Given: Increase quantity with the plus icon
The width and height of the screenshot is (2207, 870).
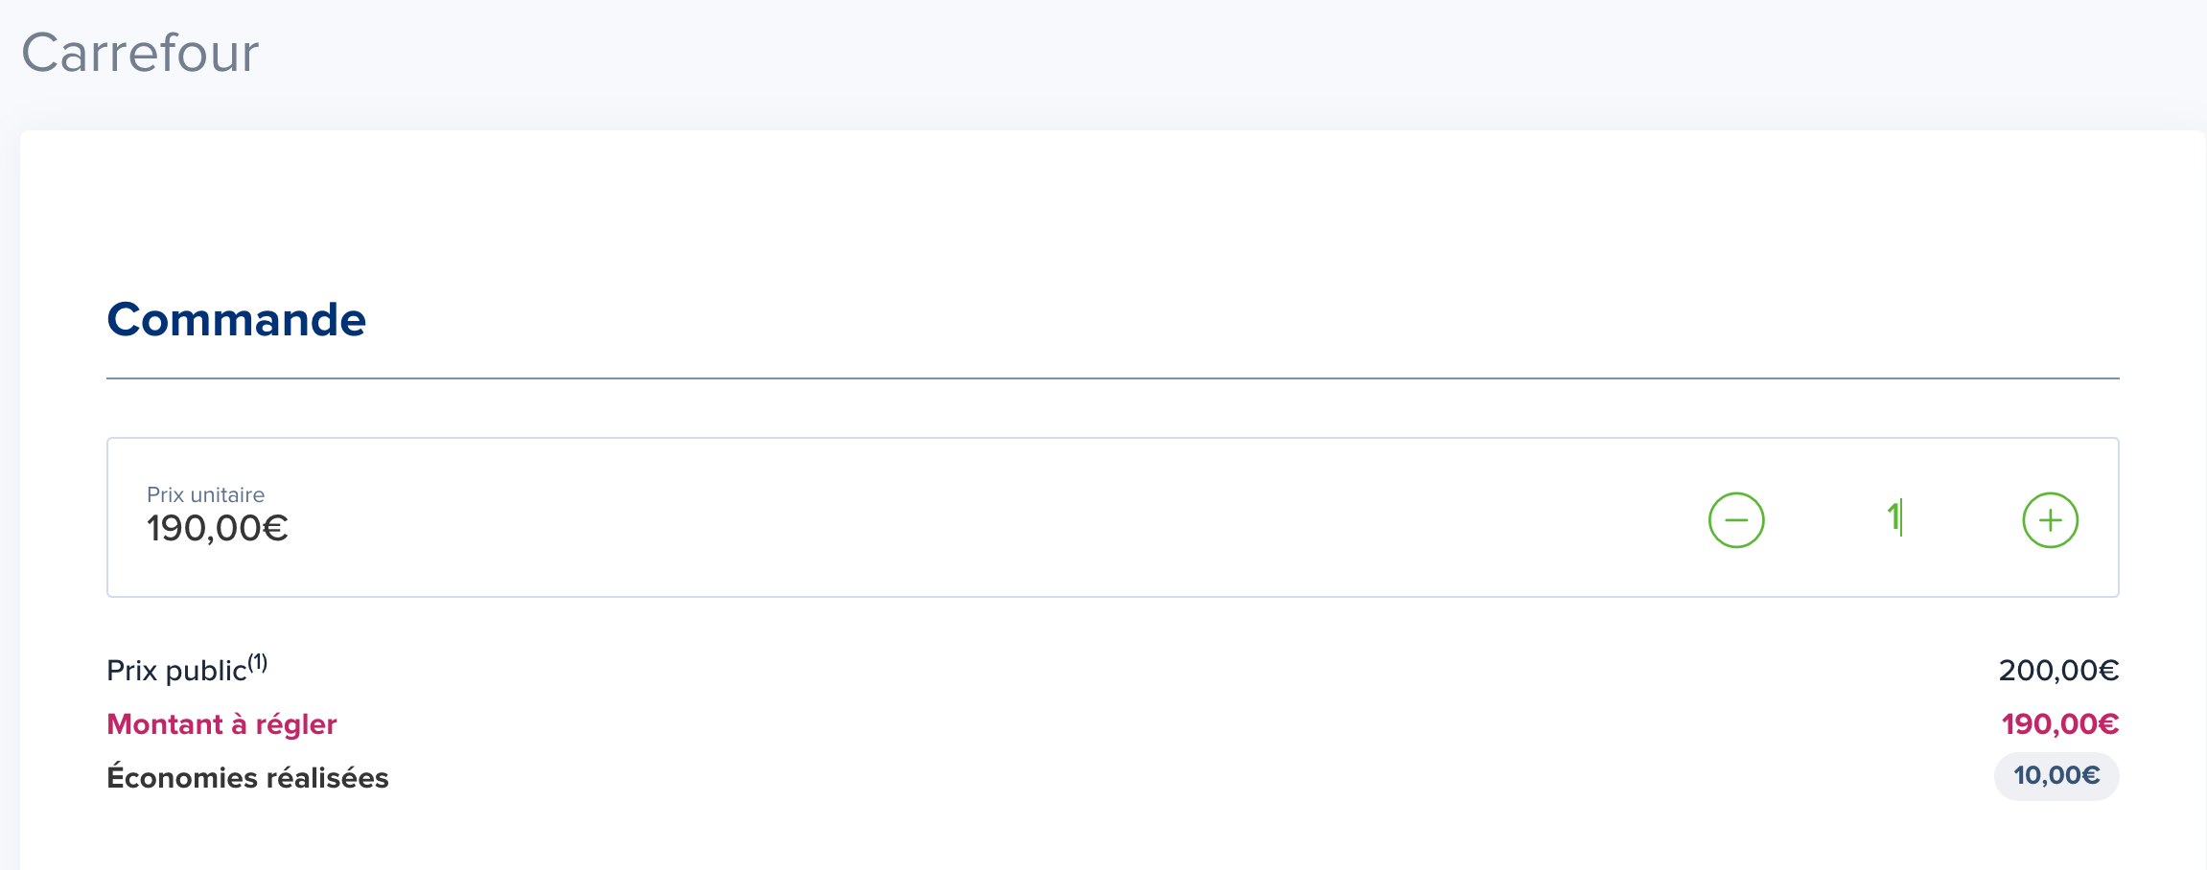Looking at the screenshot, I should click(2050, 520).
